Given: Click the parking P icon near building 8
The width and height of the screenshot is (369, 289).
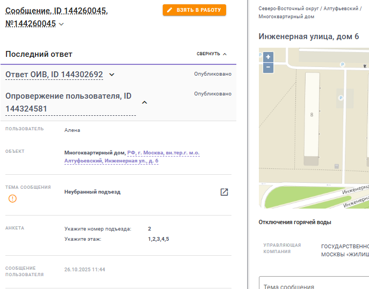Looking at the screenshot, I should click(x=341, y=98).
